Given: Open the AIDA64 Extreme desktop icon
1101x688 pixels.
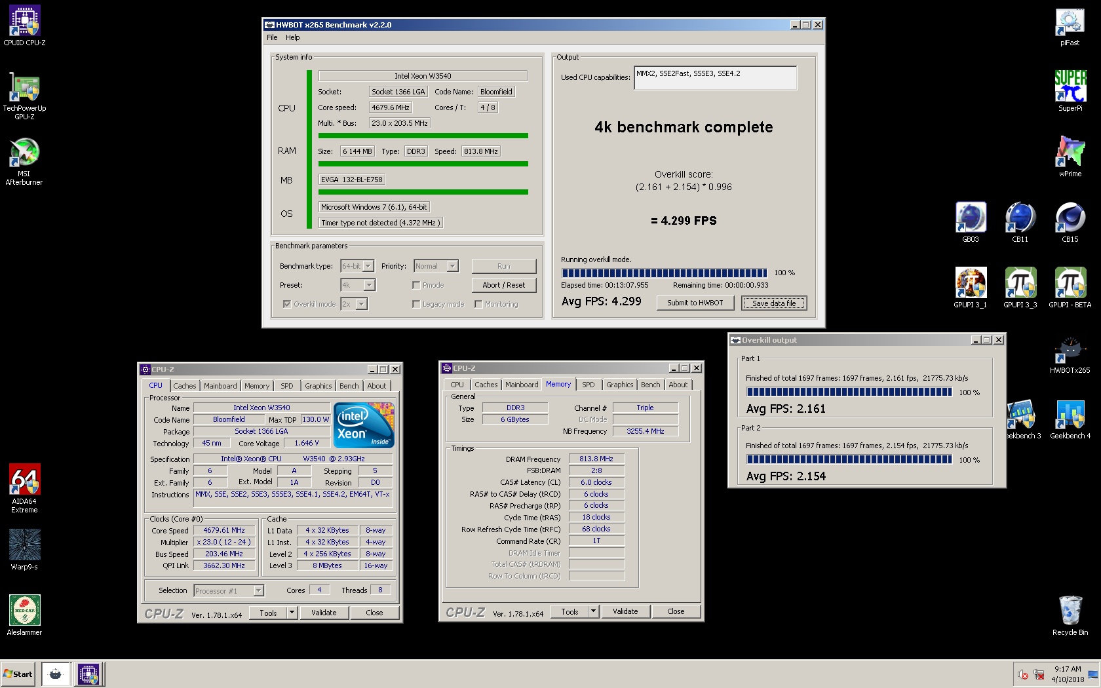Looking at the screenshot, I should (24, 488).
